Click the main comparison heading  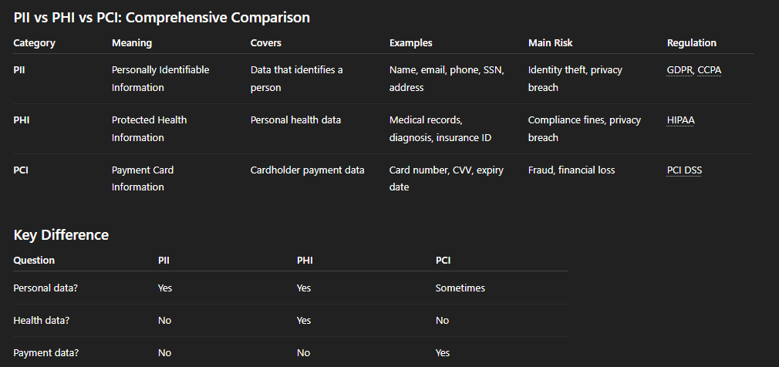(x=161, y=18)
